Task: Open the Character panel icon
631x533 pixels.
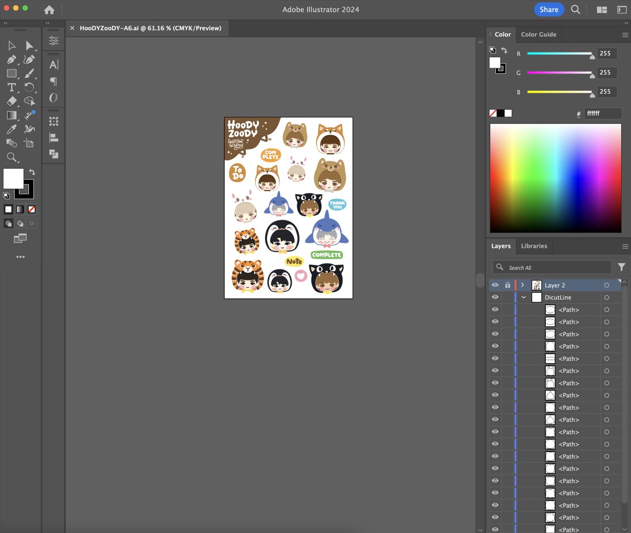Action: point(54,65)
